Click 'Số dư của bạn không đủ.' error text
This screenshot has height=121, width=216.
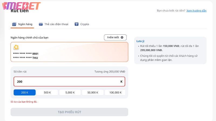tap(24, 102)
